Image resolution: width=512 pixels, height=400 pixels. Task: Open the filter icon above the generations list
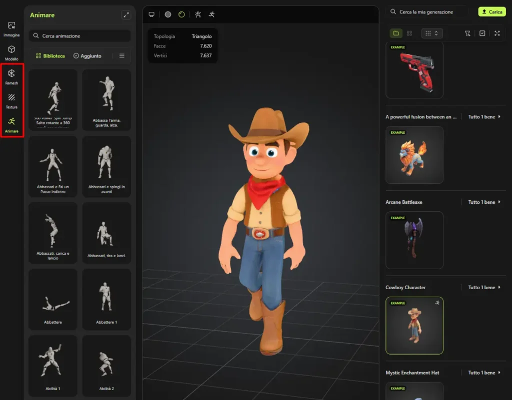point(467,33)
